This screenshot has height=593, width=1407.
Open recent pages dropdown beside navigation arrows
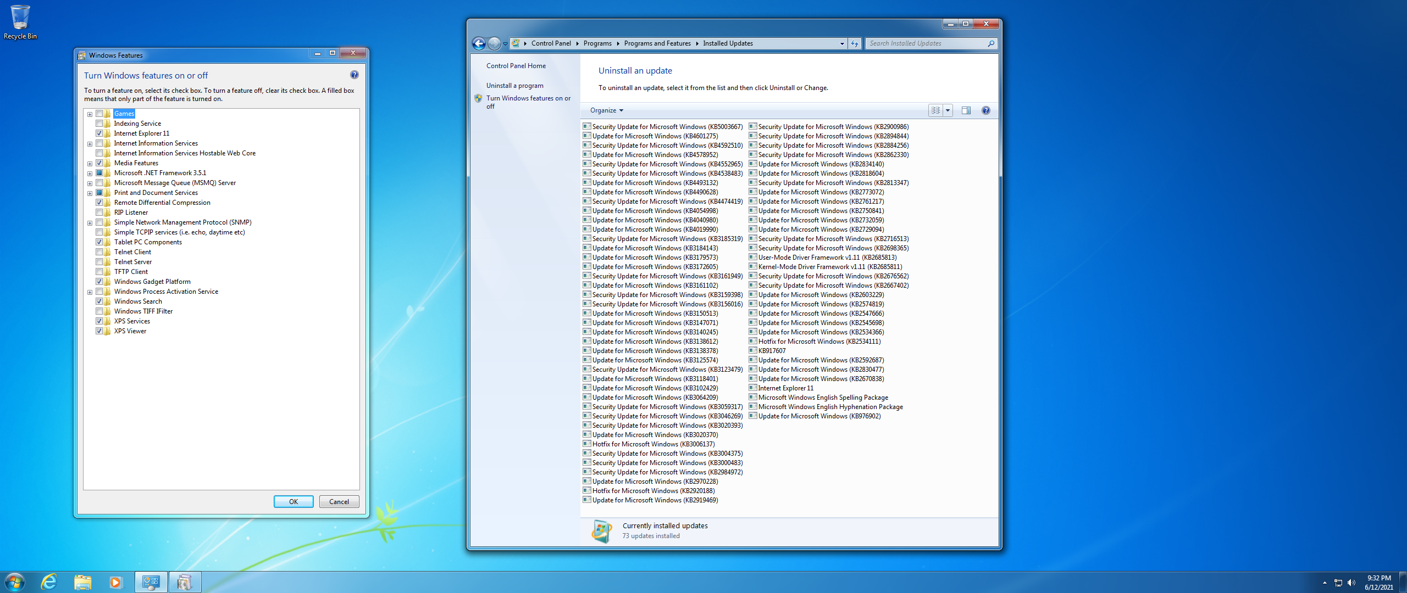click(505, 44)
